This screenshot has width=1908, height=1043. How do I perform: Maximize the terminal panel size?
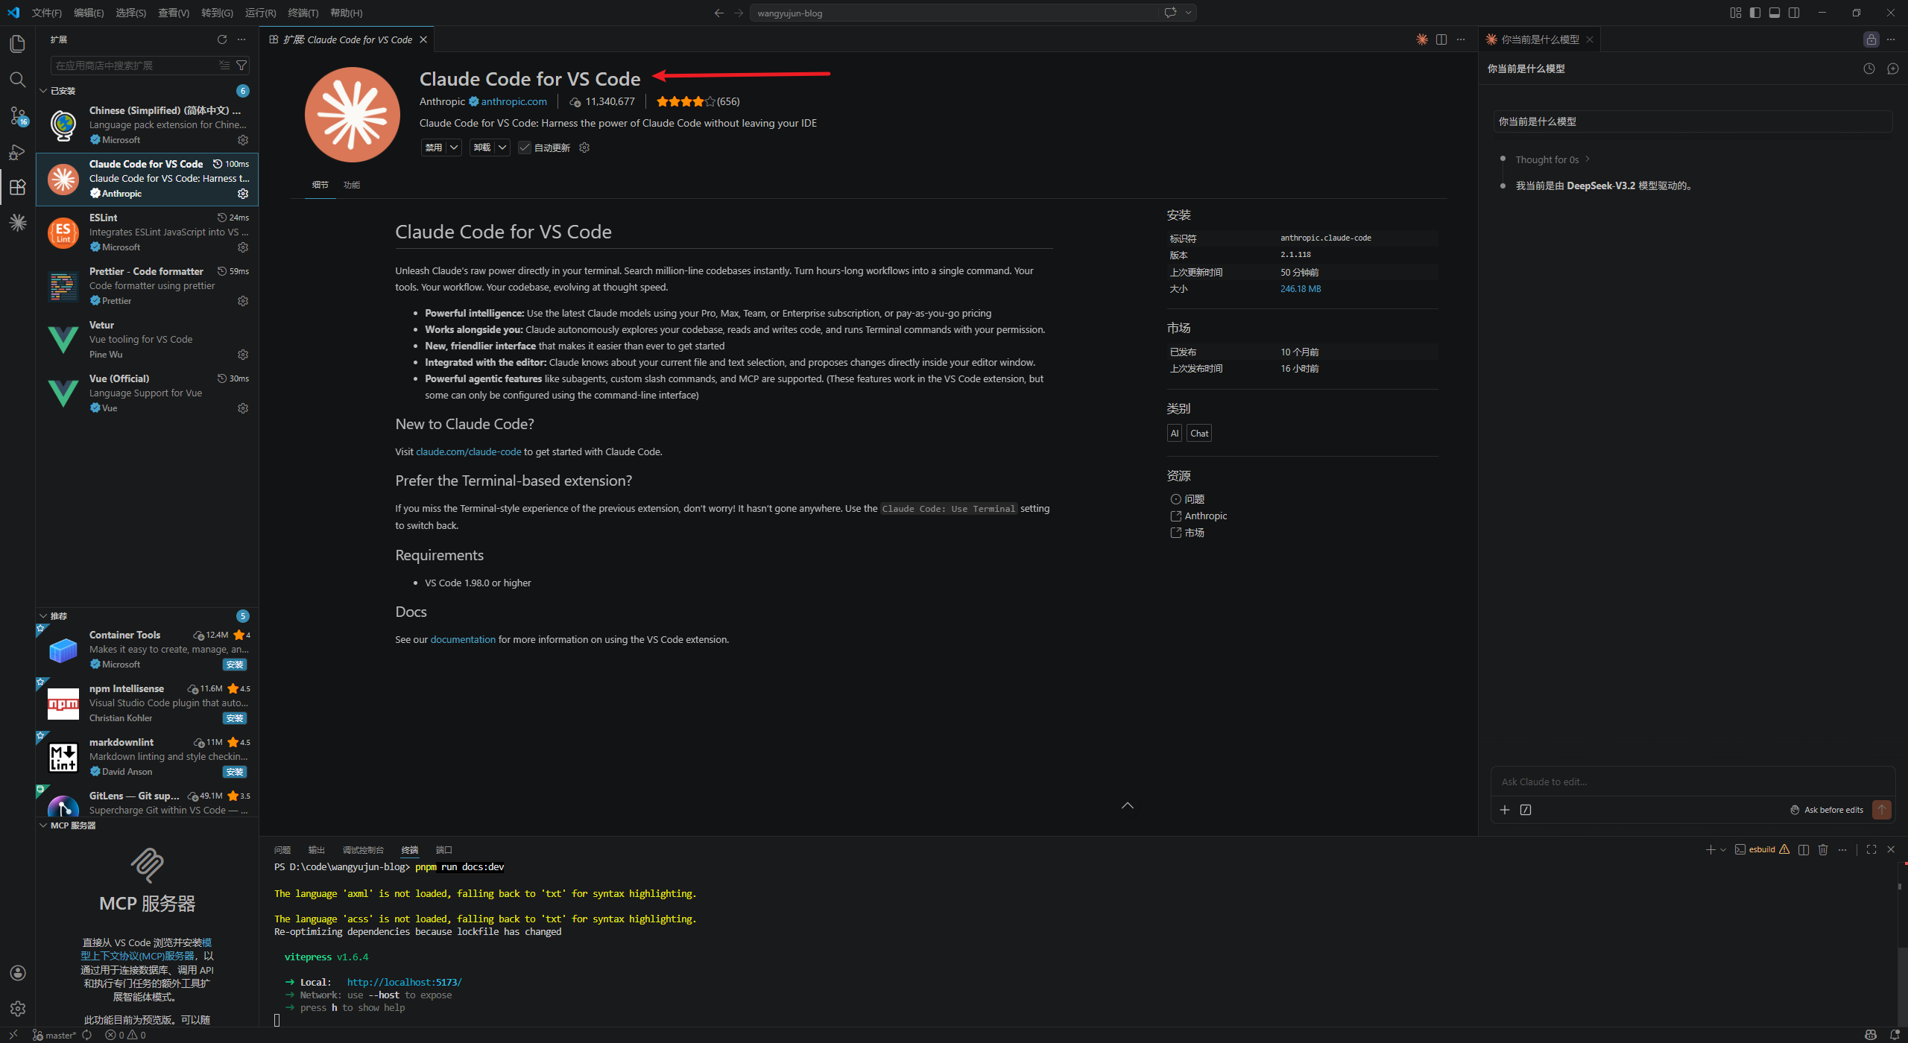pyautogui.click(x=1871, y=849)
